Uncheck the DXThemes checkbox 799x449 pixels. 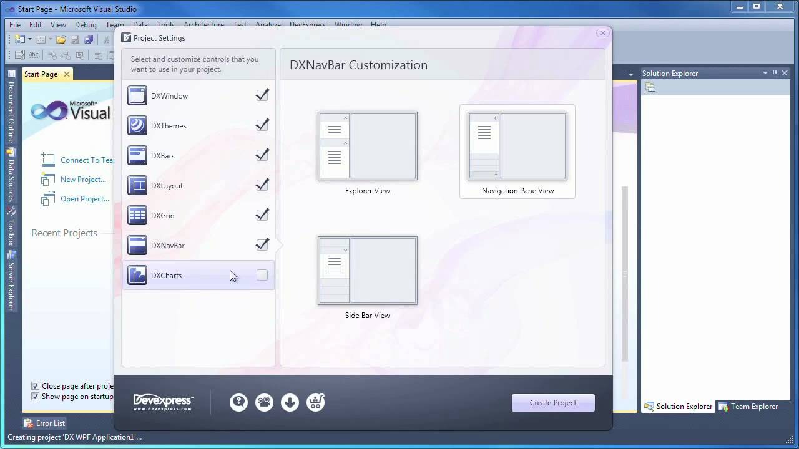[262, 125]
